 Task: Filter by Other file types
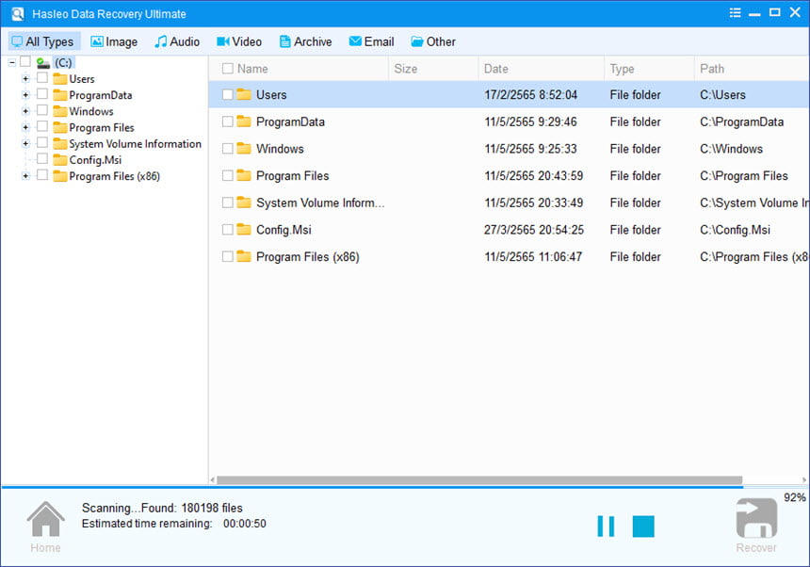tap(433, 41)
